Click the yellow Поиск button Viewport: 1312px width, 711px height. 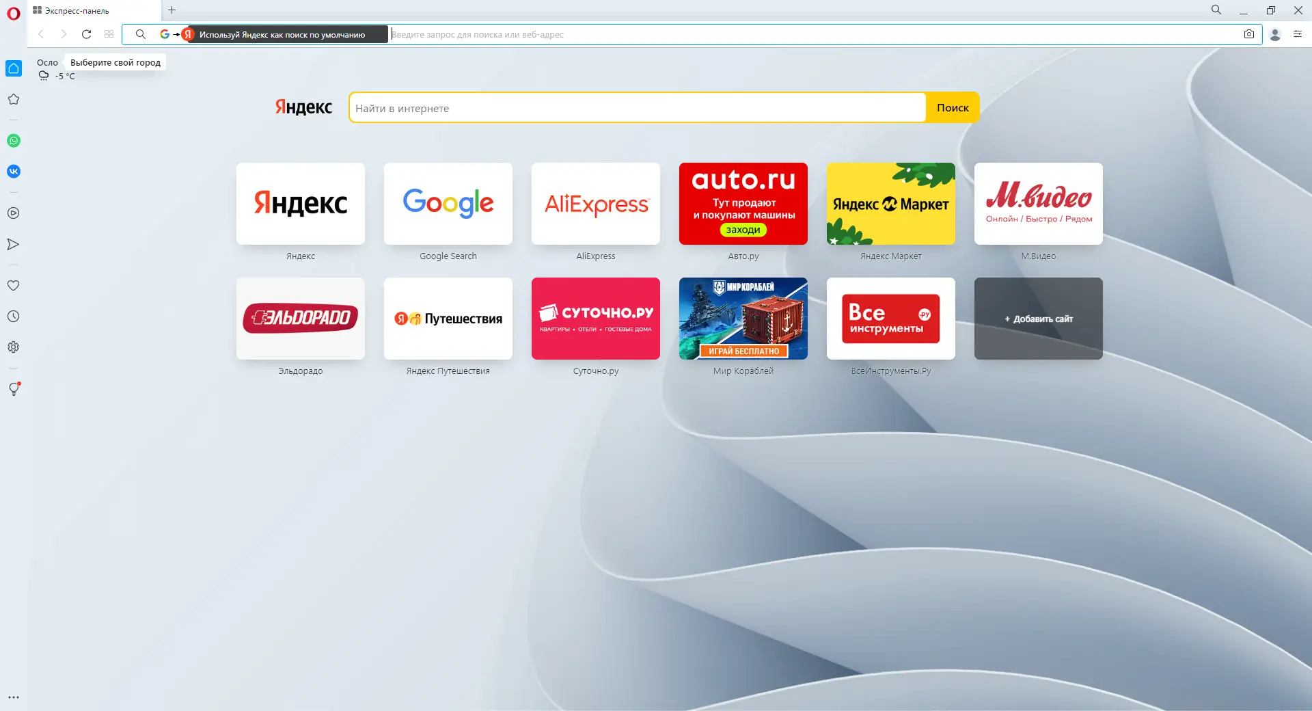click(953, 108)
